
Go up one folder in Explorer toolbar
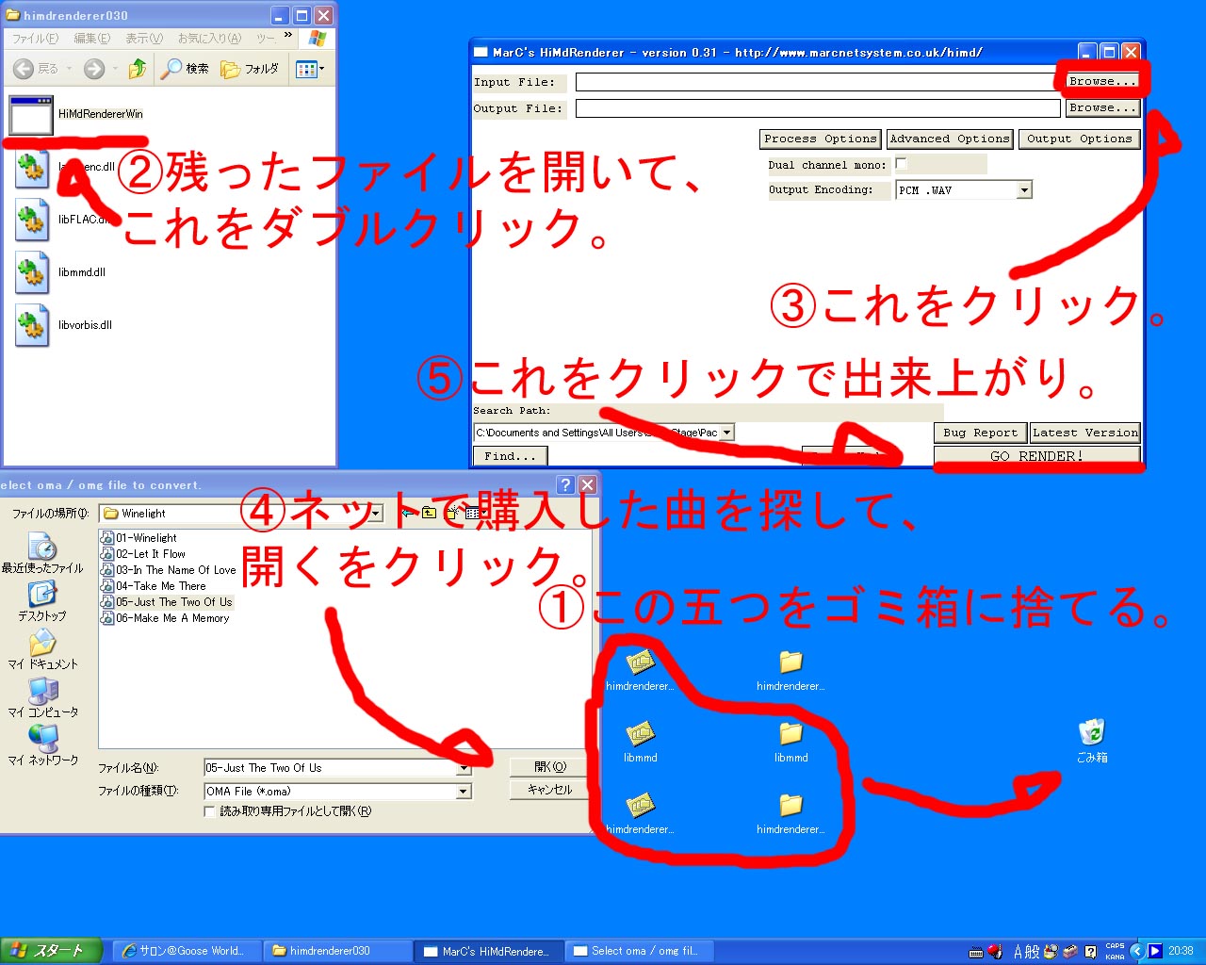pyautogui.click(x=138, y=69)
